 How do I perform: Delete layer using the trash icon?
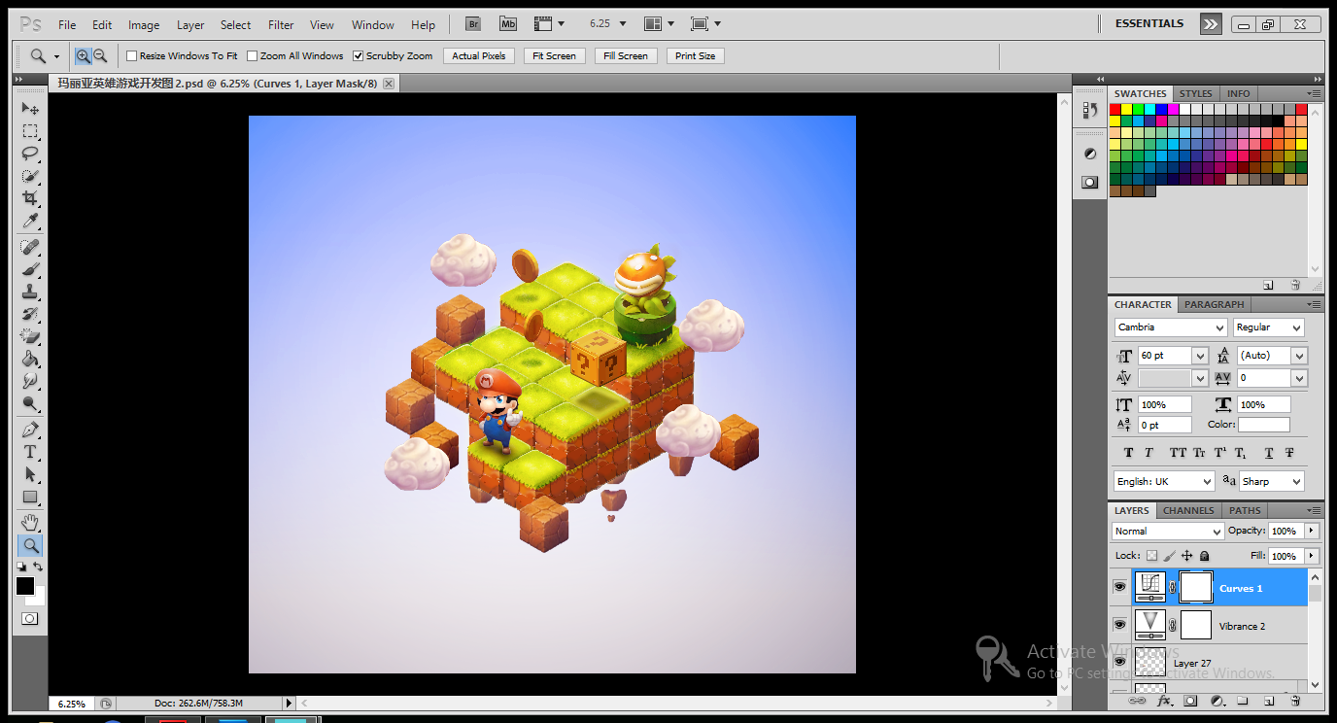(1294, 701)
